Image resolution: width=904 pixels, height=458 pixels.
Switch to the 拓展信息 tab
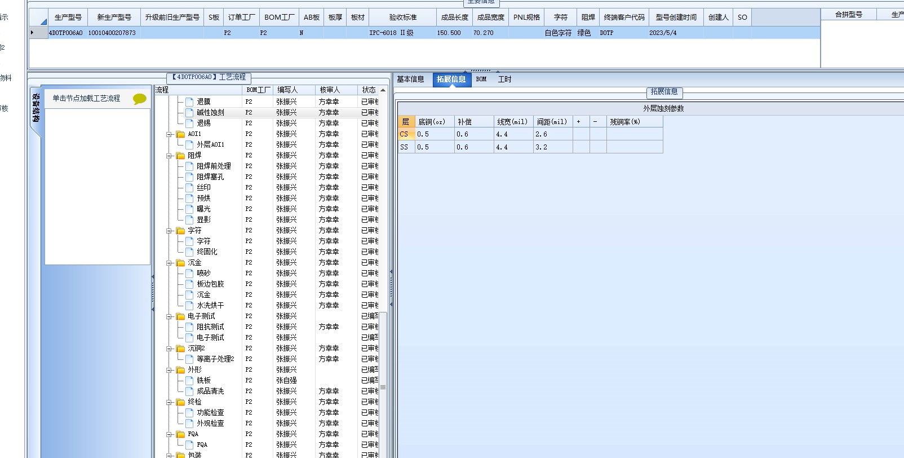coord(451,79)
